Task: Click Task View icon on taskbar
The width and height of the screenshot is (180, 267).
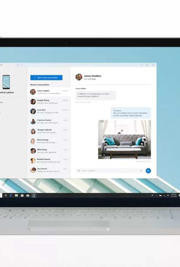Action: pyautogui.click(x=5, y=195)
